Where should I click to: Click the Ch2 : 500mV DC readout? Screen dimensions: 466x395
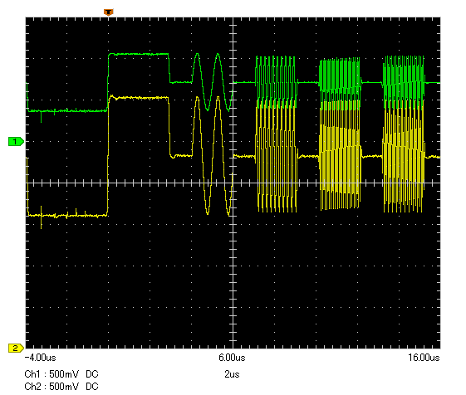pos(61,387)
